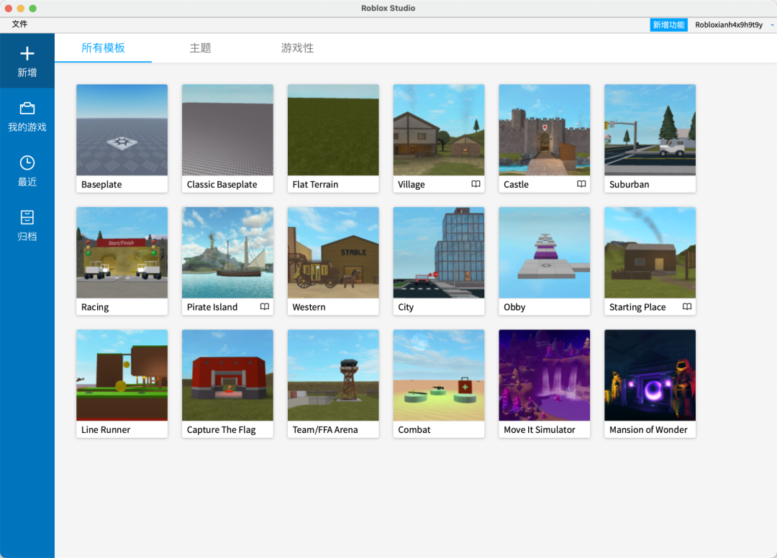Open 归档 archive icon in sidebar

[x=27, y=217]
